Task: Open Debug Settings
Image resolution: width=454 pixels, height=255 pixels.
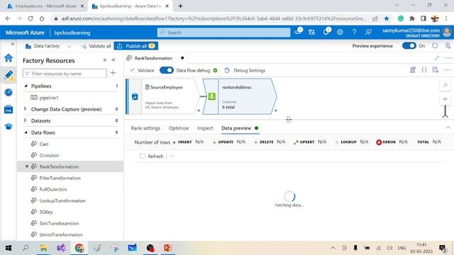Action: [x=245, y=70]
